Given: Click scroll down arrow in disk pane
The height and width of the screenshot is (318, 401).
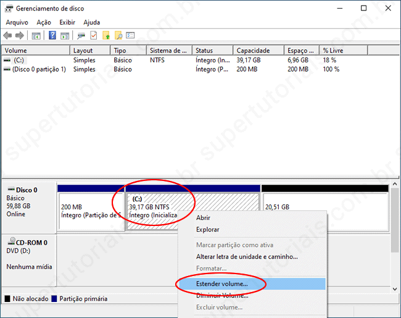Looking at the screenshot, I should point(395,289).
